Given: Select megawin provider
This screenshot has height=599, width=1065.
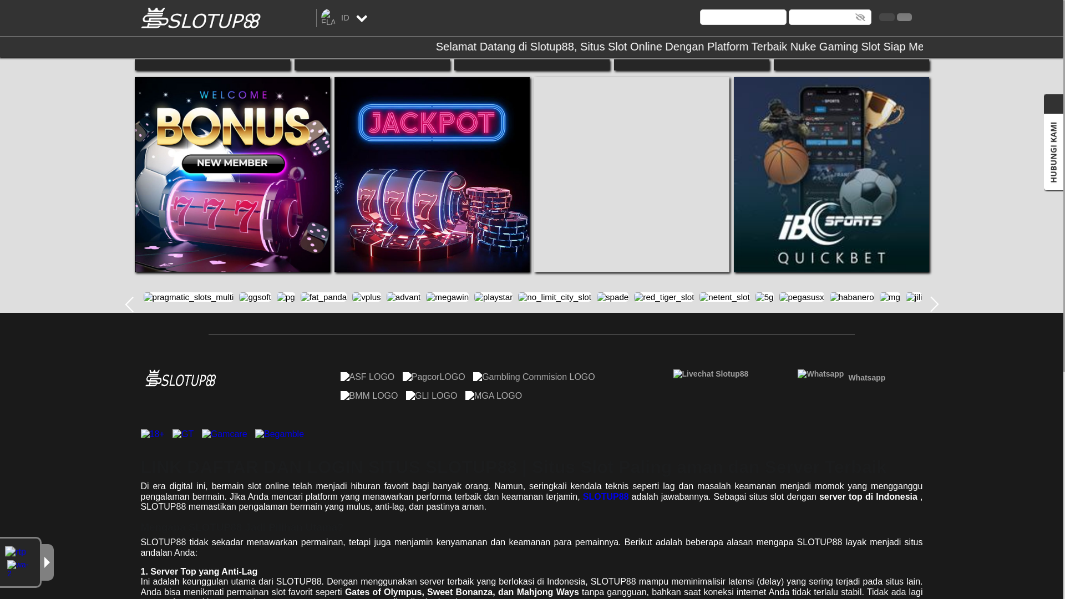Looking at the screenshot, I should [x=447, y=297].
